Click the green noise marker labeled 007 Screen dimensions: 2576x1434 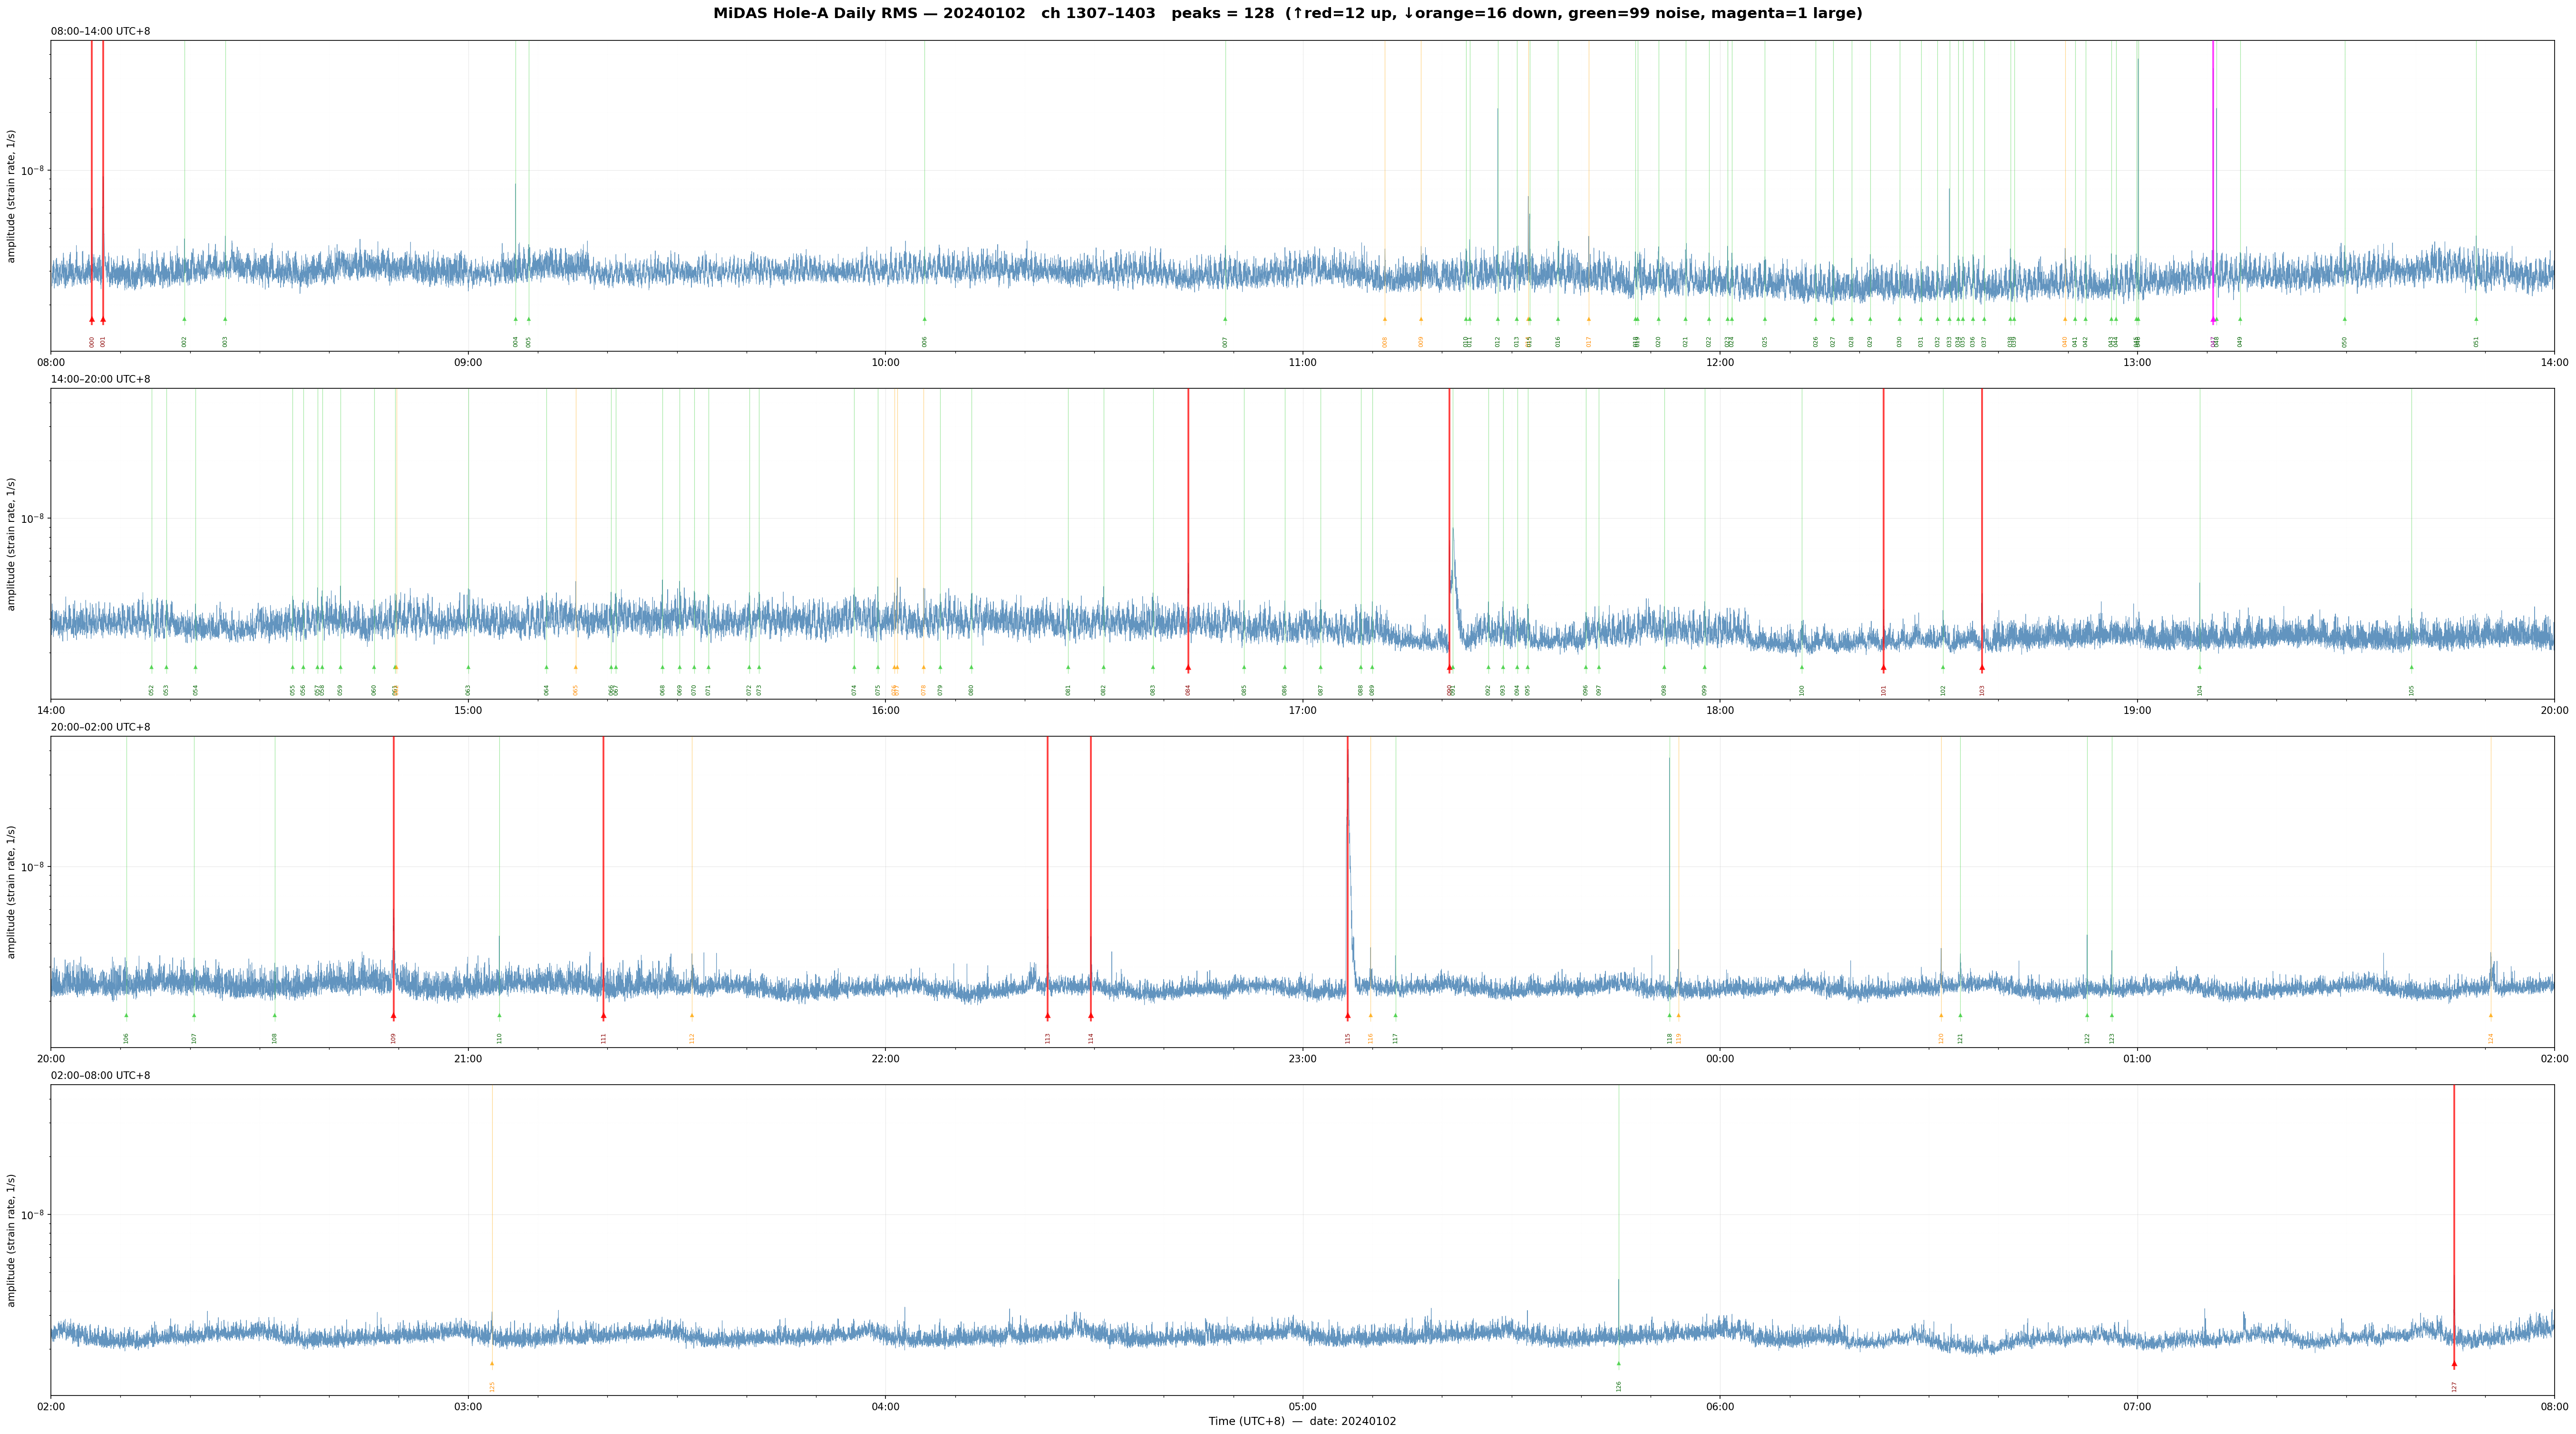click(1225, 320)
